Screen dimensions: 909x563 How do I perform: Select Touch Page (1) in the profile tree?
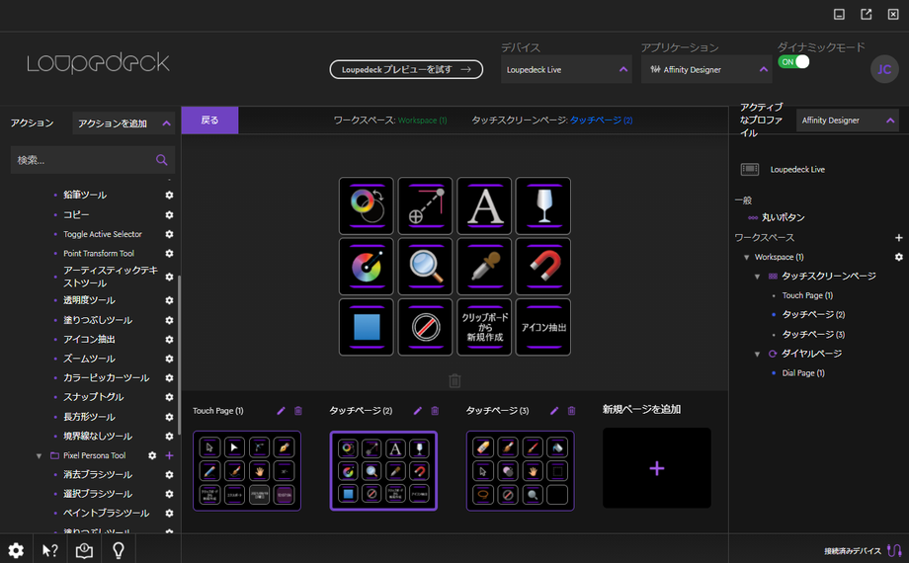pyautogui.click(x=807, y=295)
